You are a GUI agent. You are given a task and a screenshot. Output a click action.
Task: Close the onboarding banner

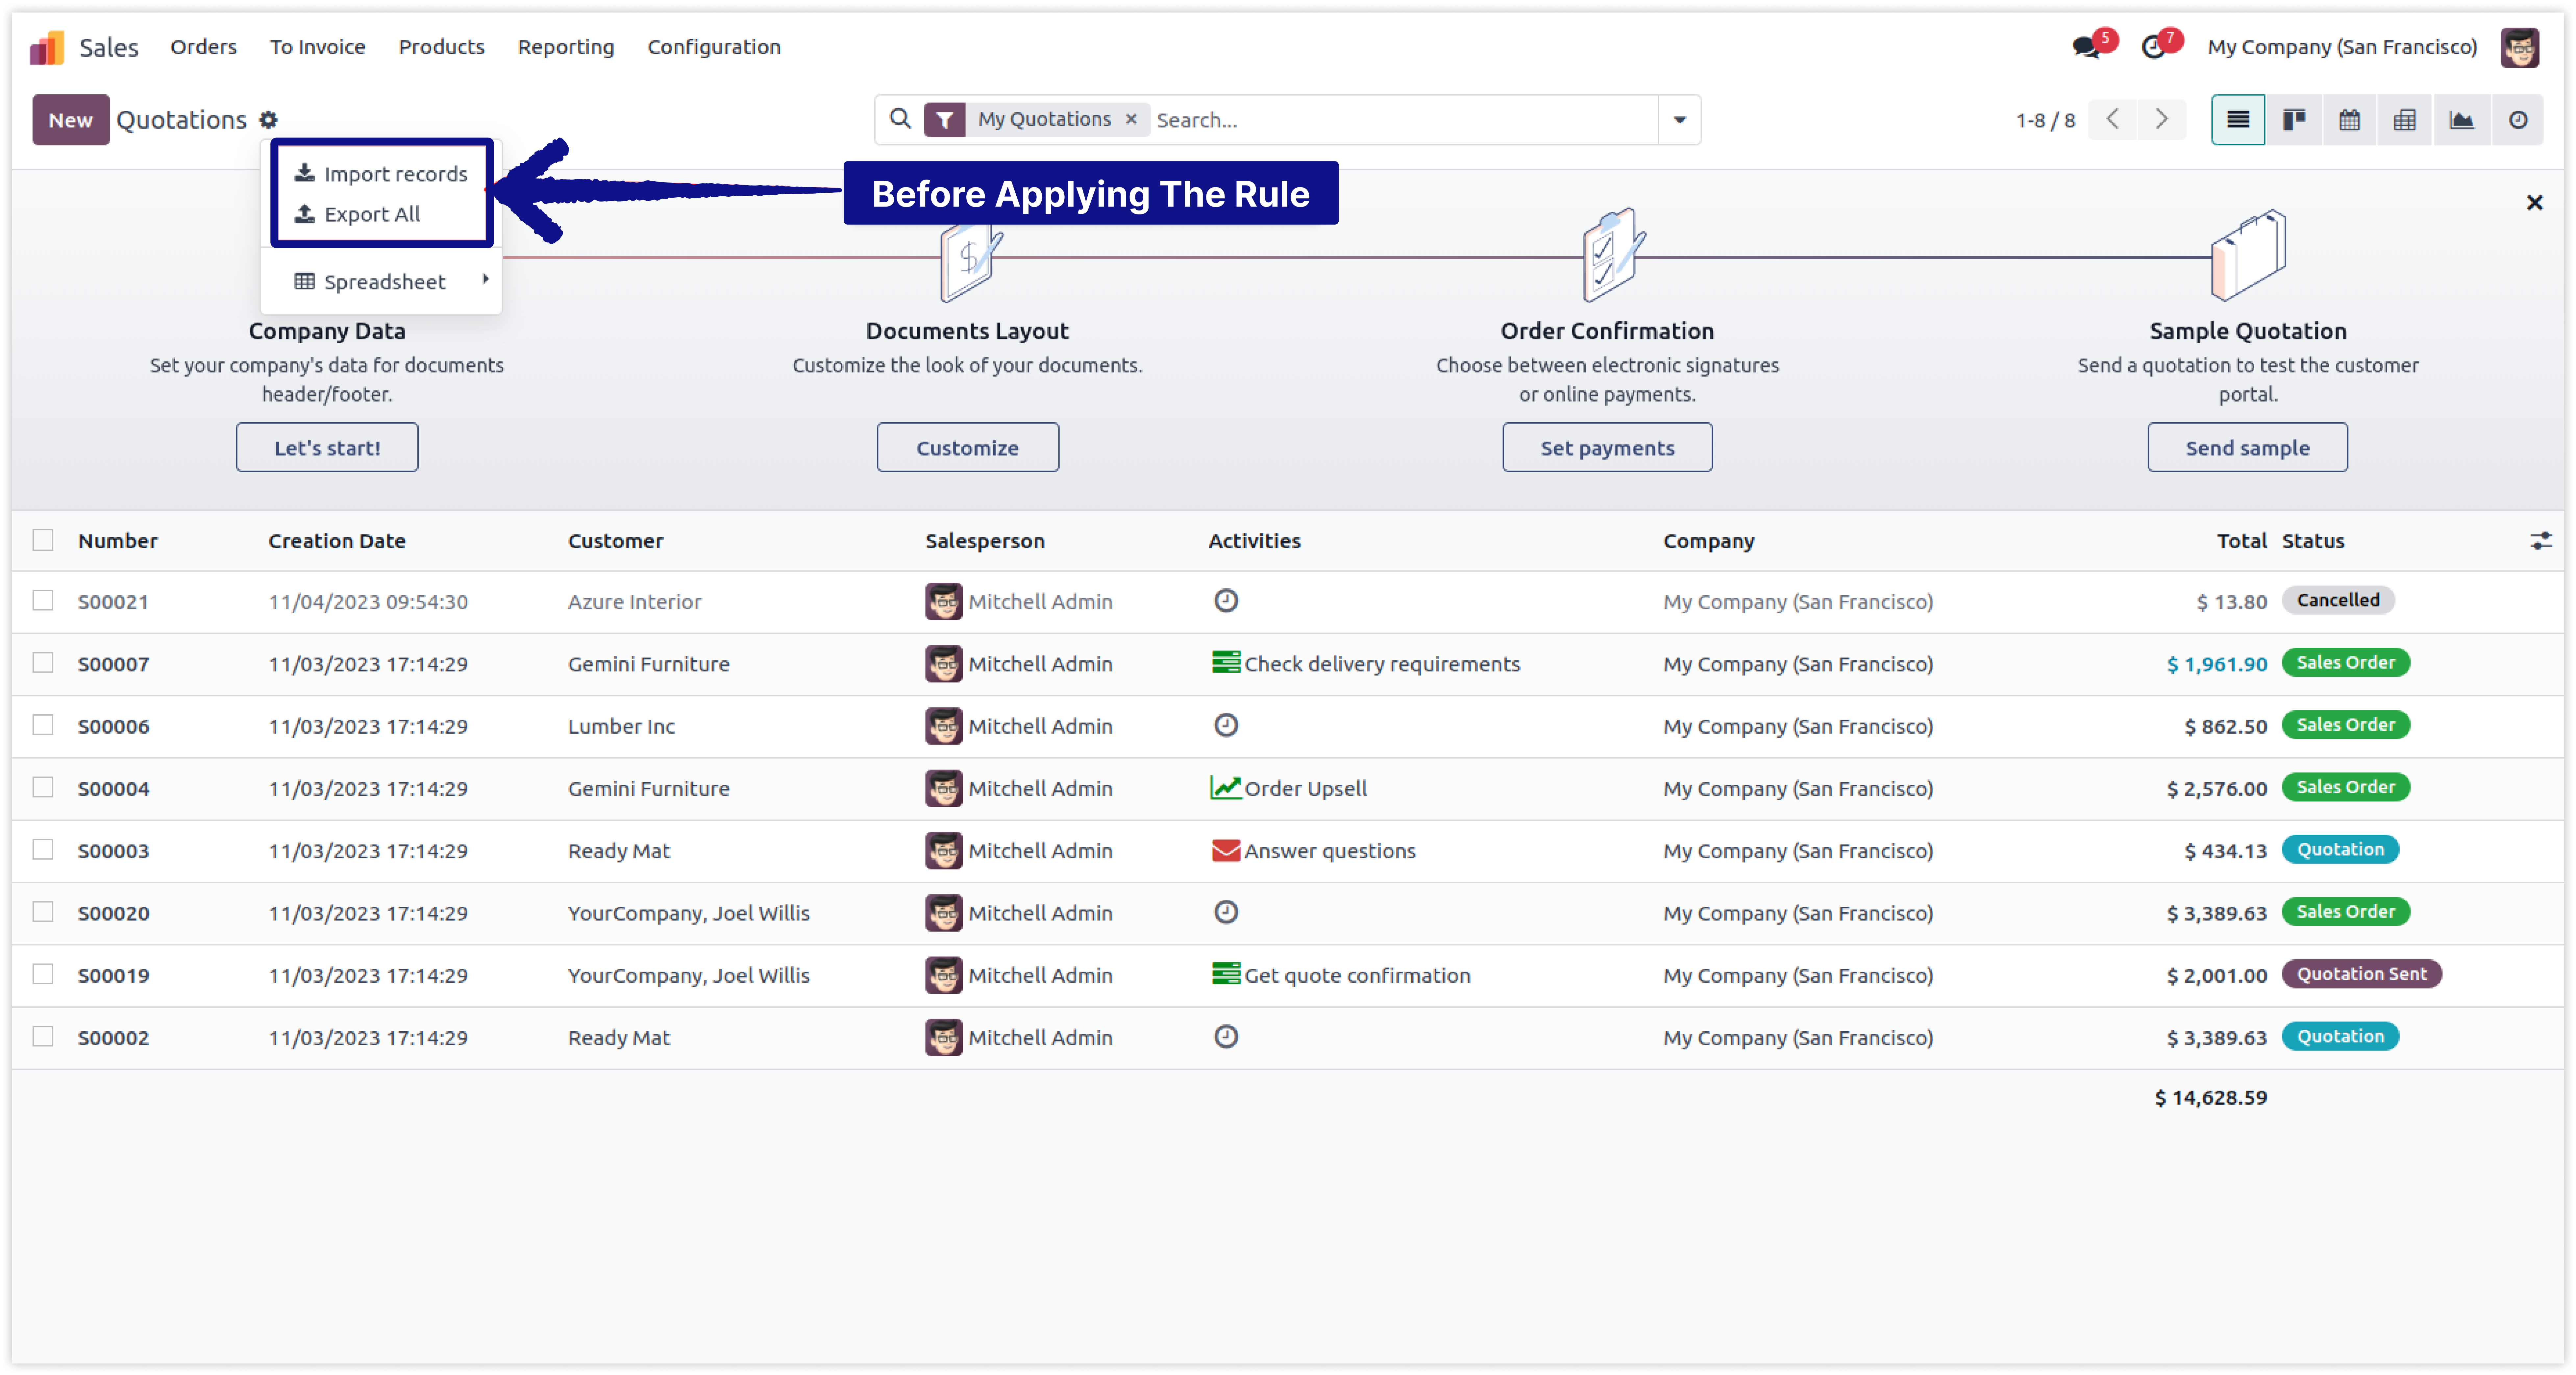pyautogui.click(x=2534, y=203)
